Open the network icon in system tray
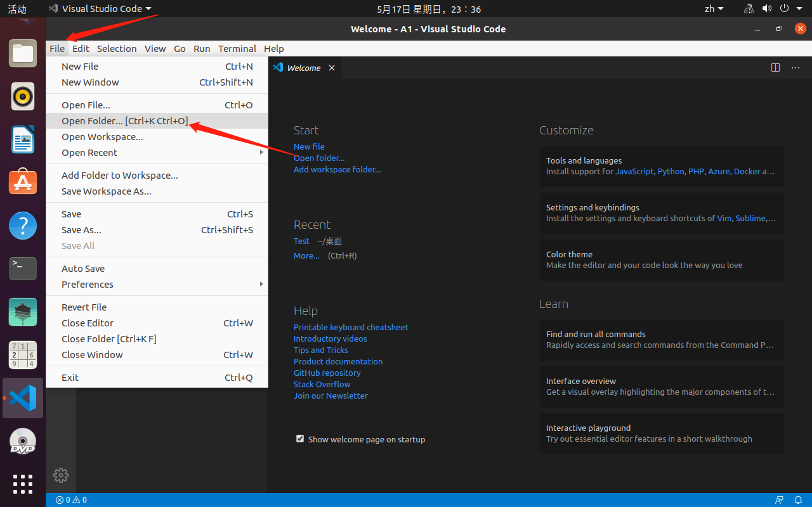This screenshot has height=507, width=812. pyautogui.click(x=749, y=9)
